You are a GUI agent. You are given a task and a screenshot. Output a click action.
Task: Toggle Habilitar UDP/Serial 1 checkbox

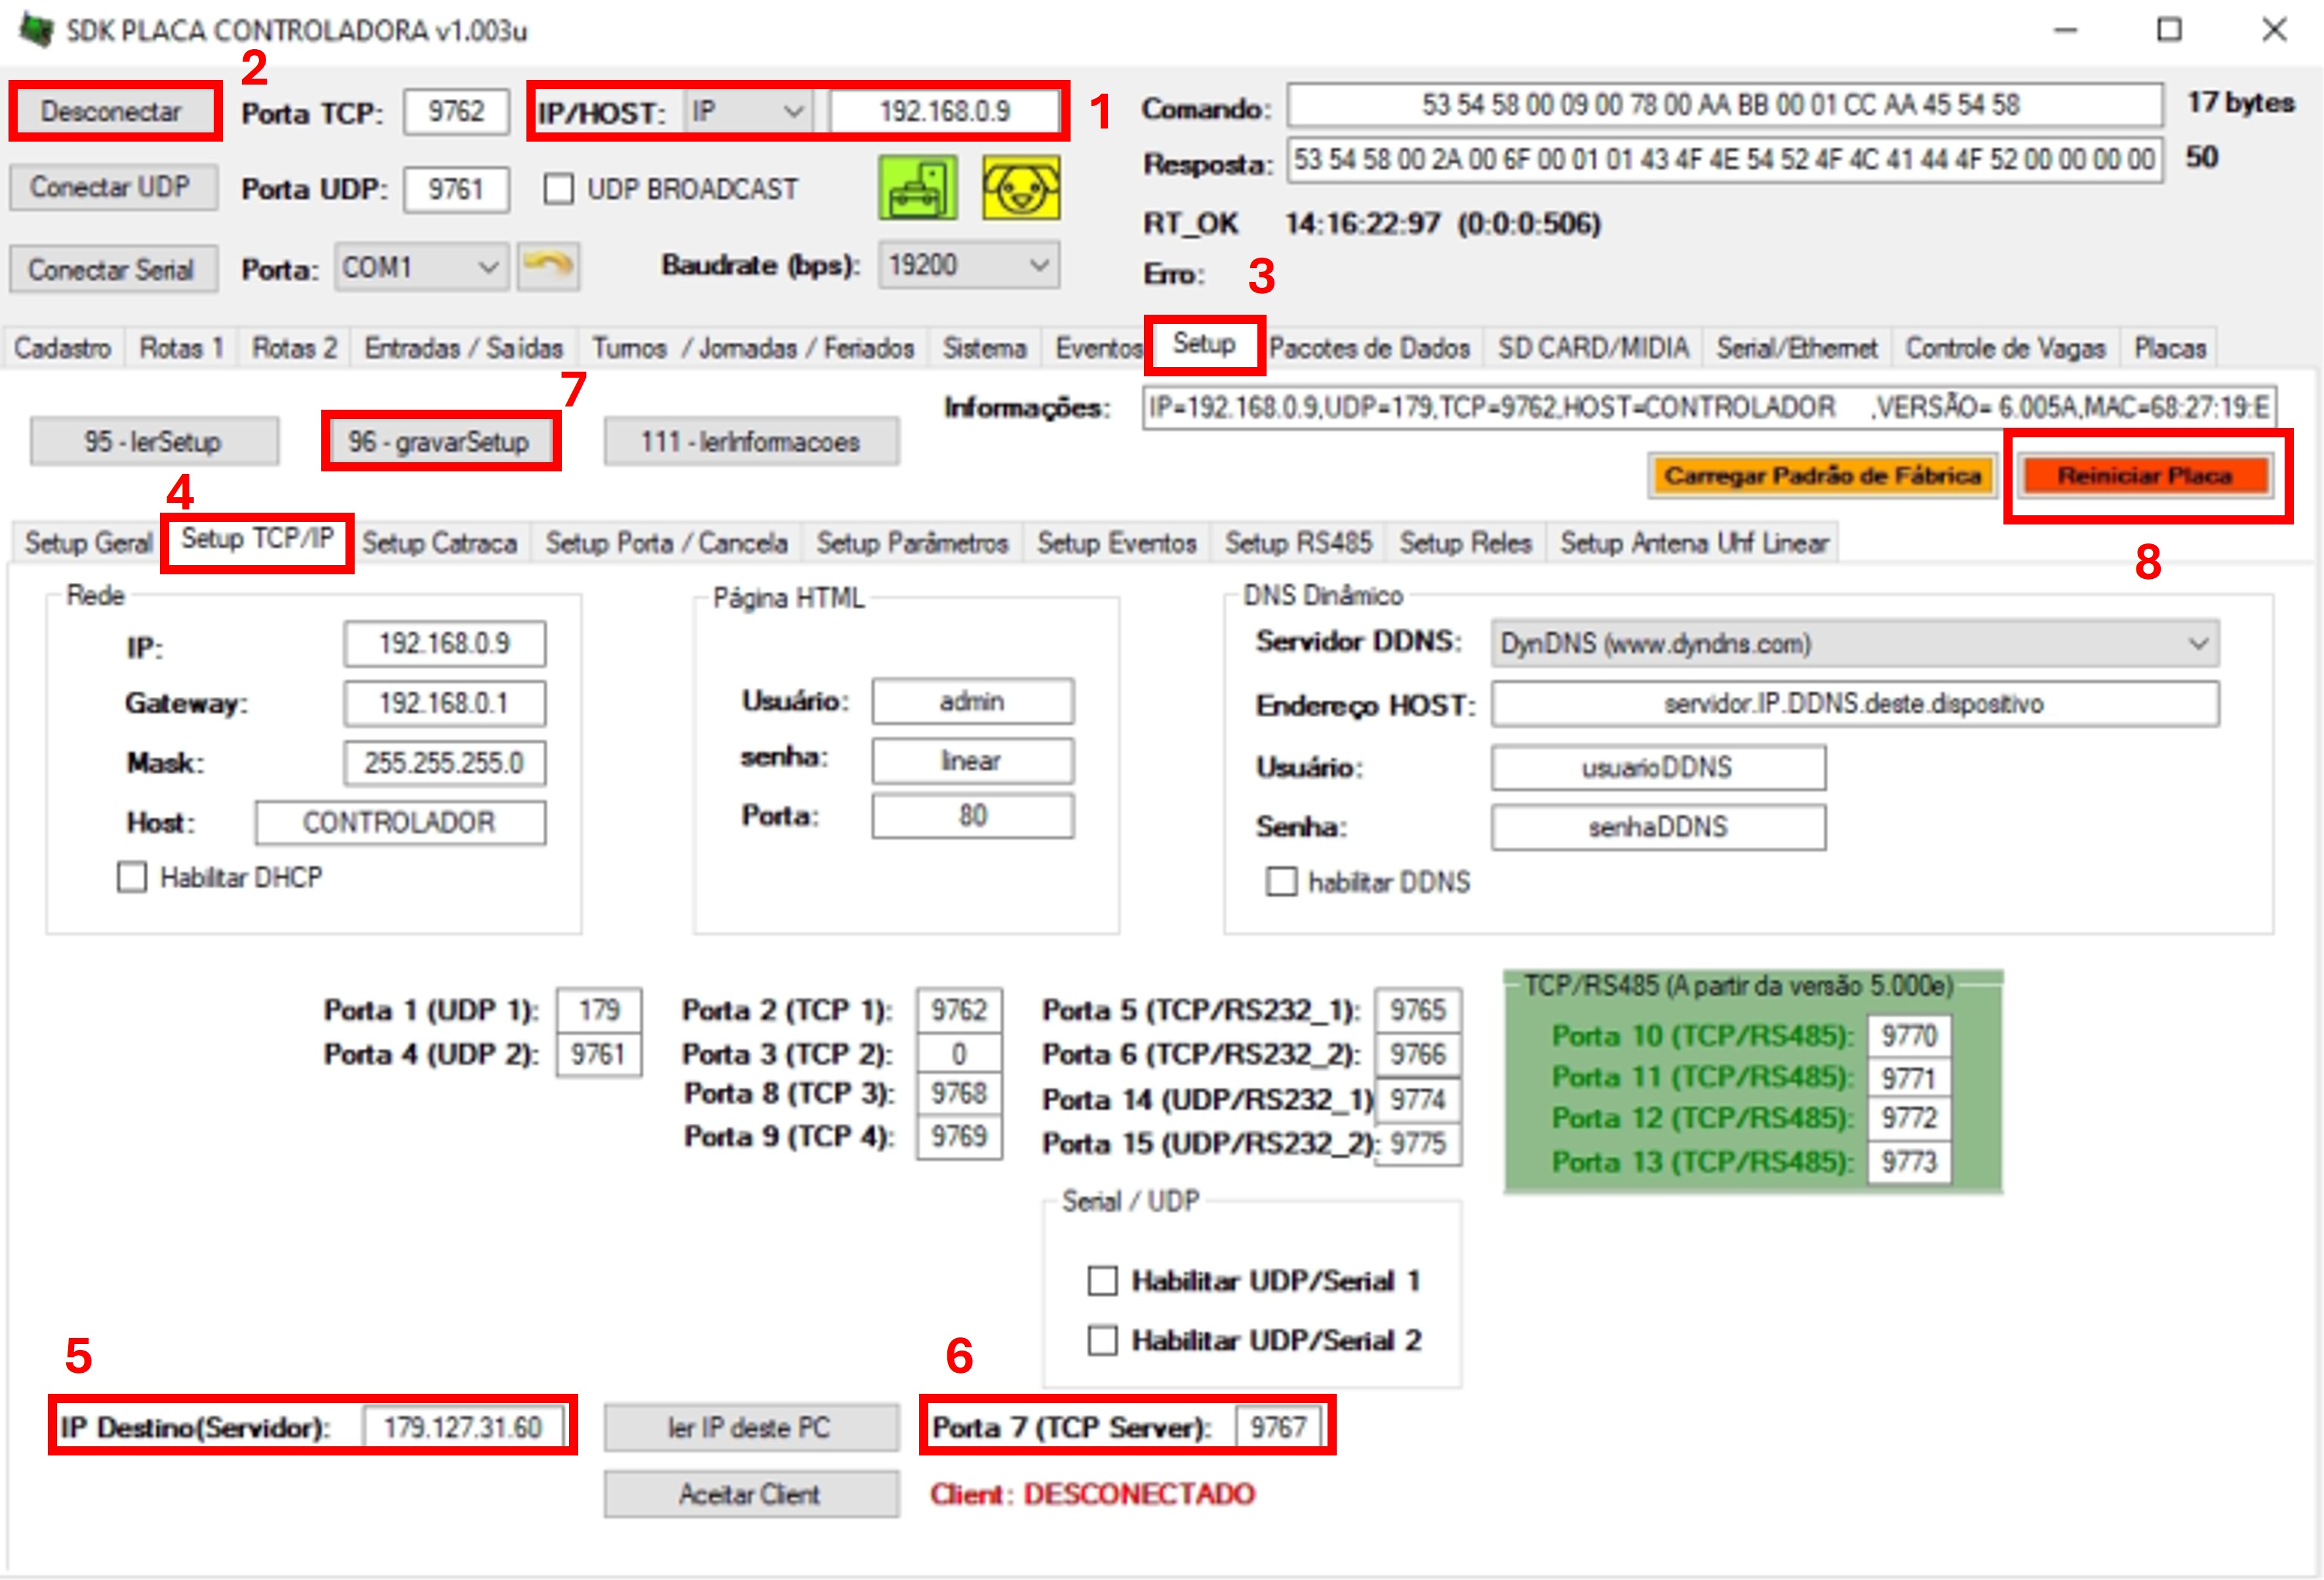click(1102, 1281)
